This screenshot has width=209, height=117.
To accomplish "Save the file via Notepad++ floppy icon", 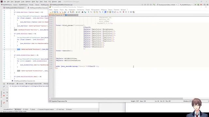I will click(55, 12).
